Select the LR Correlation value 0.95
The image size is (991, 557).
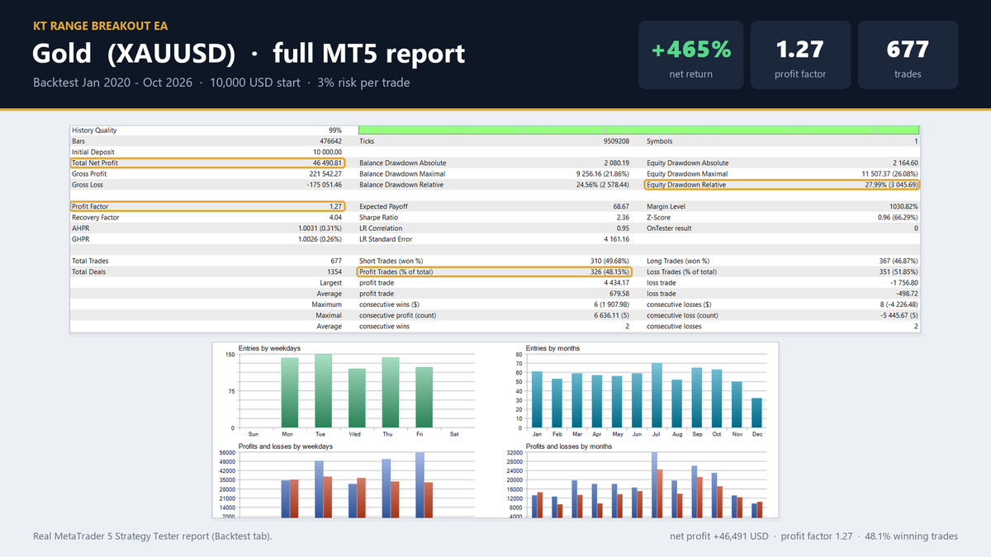pos(624,228)
